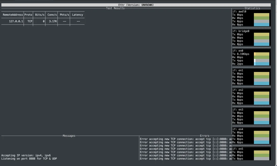
Task: Click the Bits/s column header
Action: click(x=40, y=15)
